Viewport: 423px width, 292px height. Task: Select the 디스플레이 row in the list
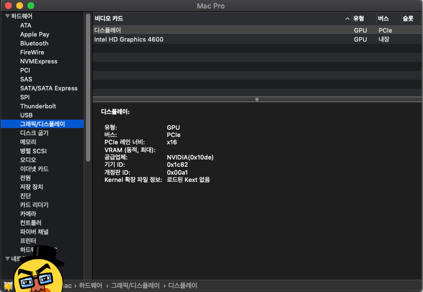pyautogui.click(x=257, y=30)
